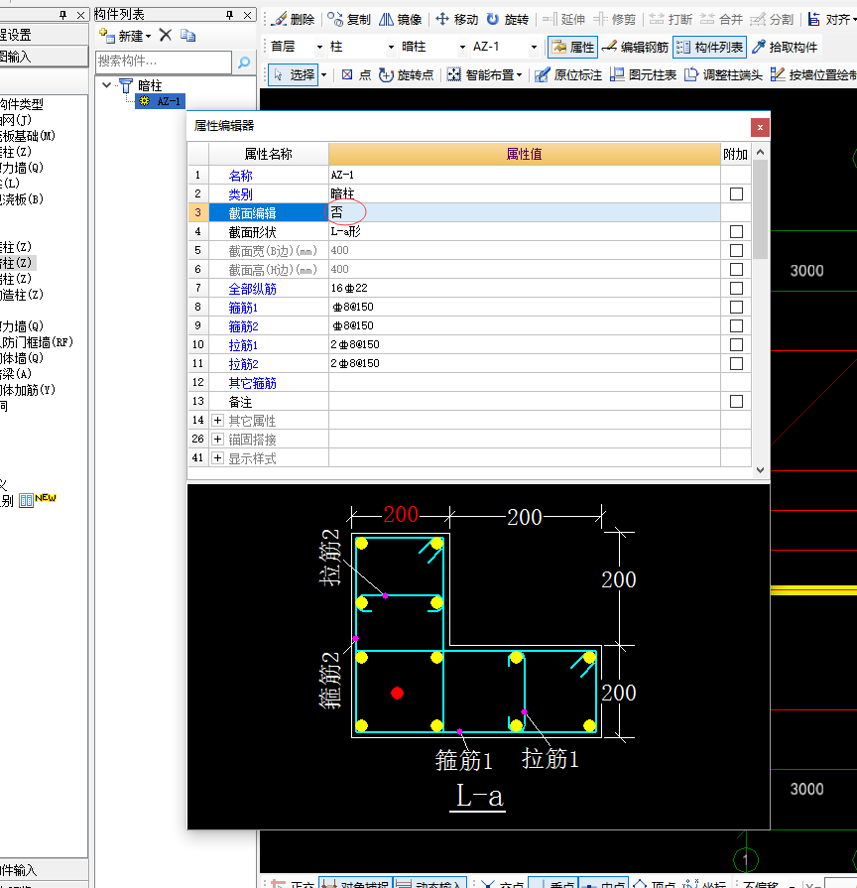Image resolution: width=857 pixels, height=888 pixels.
Task: Click the delete X icon in component list
Action: [x=166, y=35]
